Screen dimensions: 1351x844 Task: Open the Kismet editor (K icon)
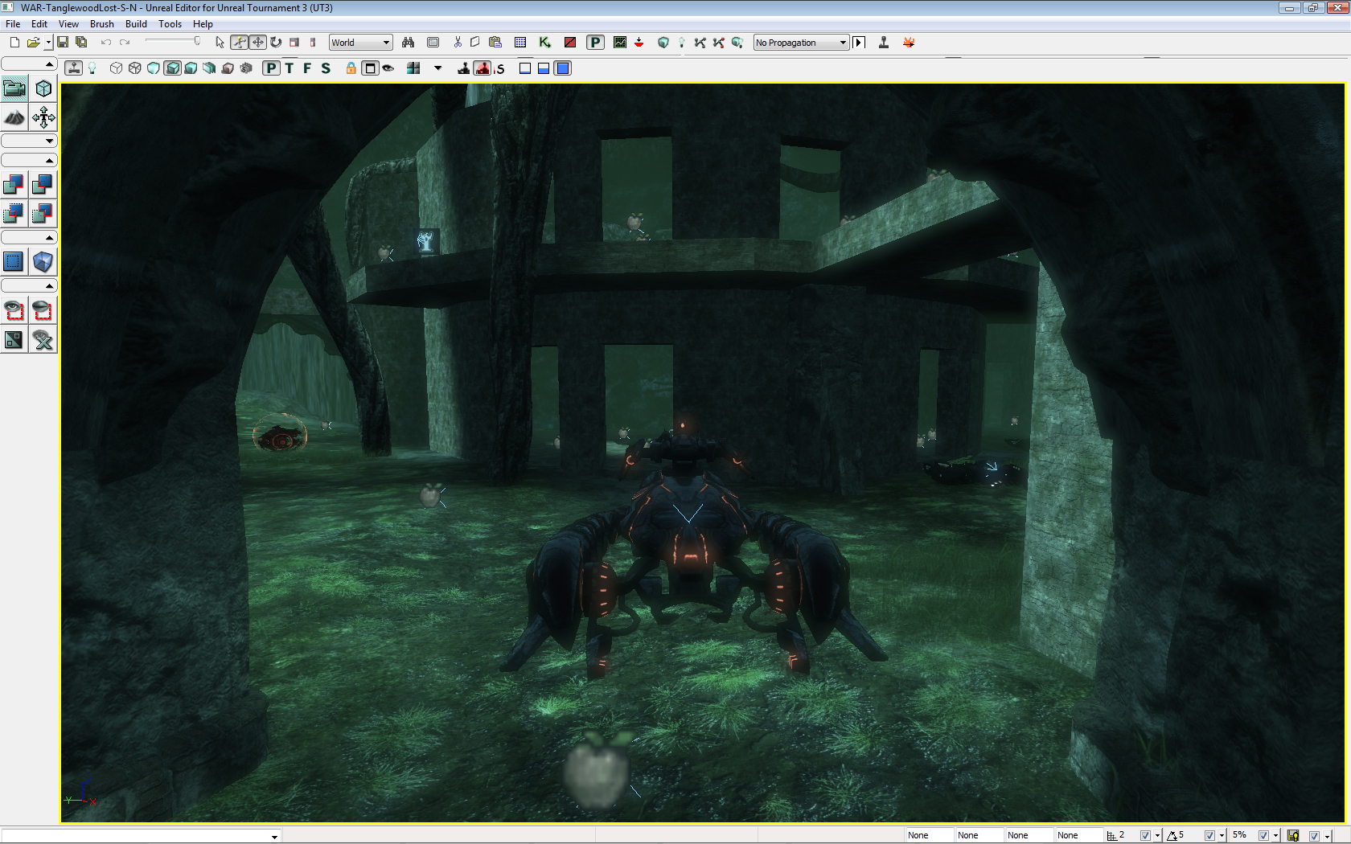(x=545, y=43)
